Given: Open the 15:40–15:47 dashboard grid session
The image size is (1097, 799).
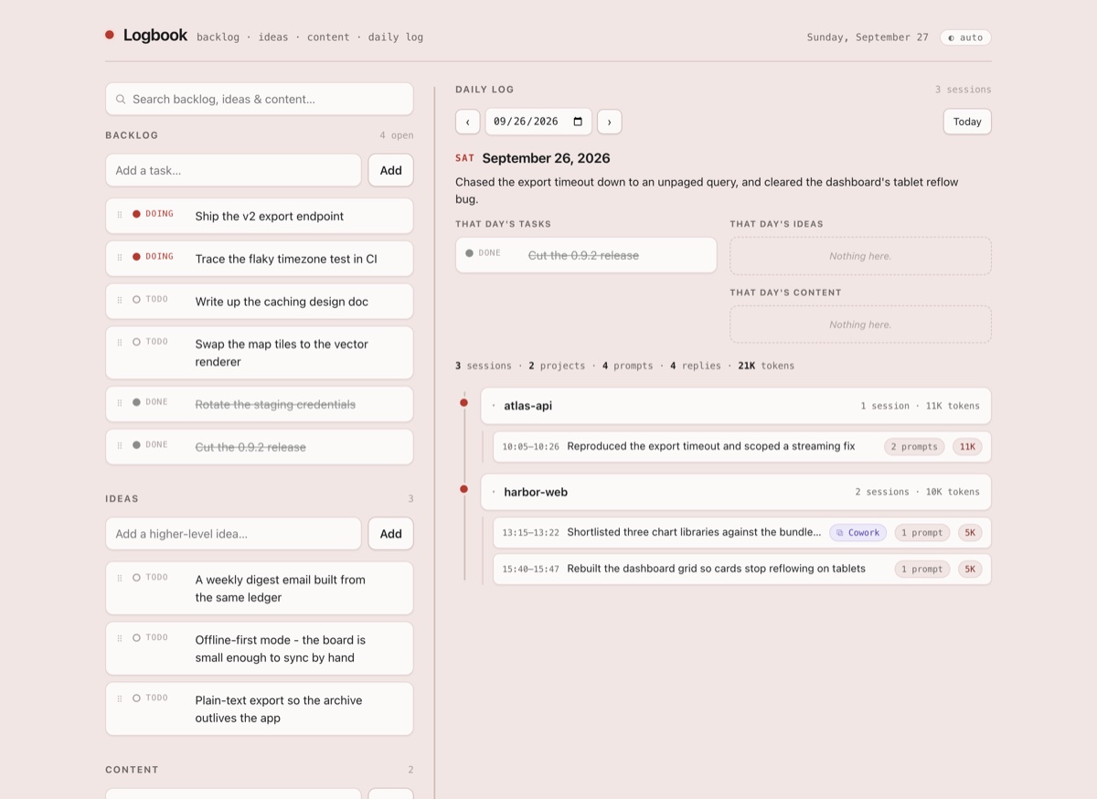Looking at the screenshot, I should point(742,570).
